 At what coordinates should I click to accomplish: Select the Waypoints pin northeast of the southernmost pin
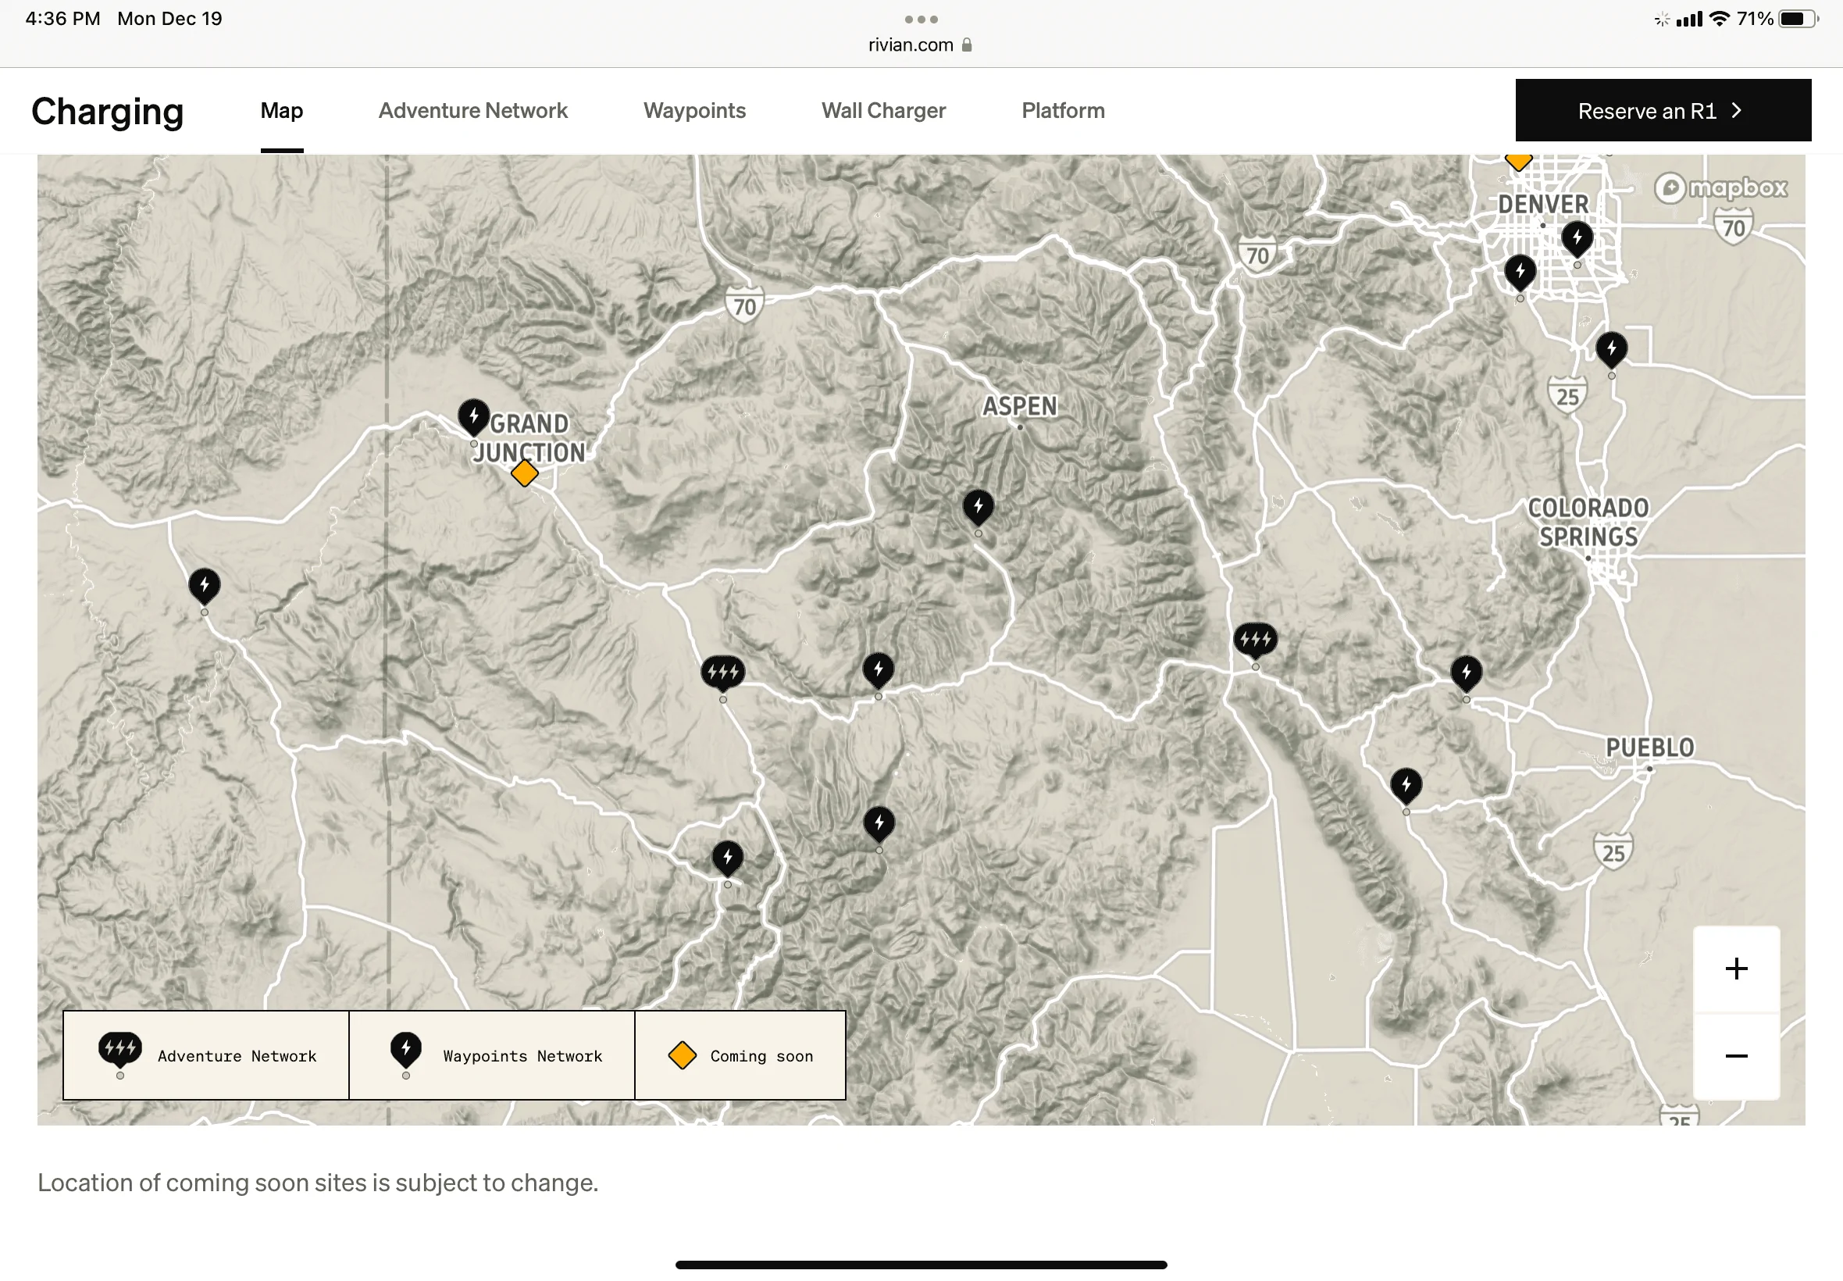tap(879, 824)
